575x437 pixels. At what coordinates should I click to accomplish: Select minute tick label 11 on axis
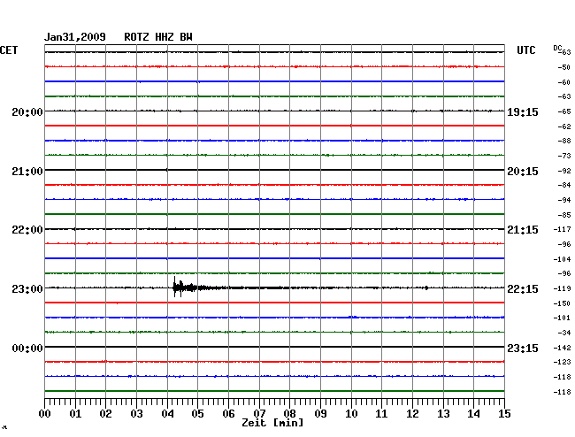pos(381,414)
